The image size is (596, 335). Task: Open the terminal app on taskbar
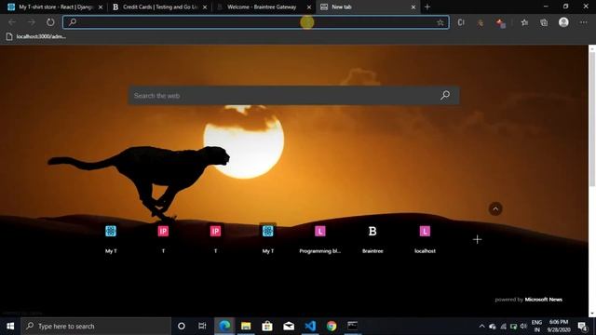pos(353,326)
